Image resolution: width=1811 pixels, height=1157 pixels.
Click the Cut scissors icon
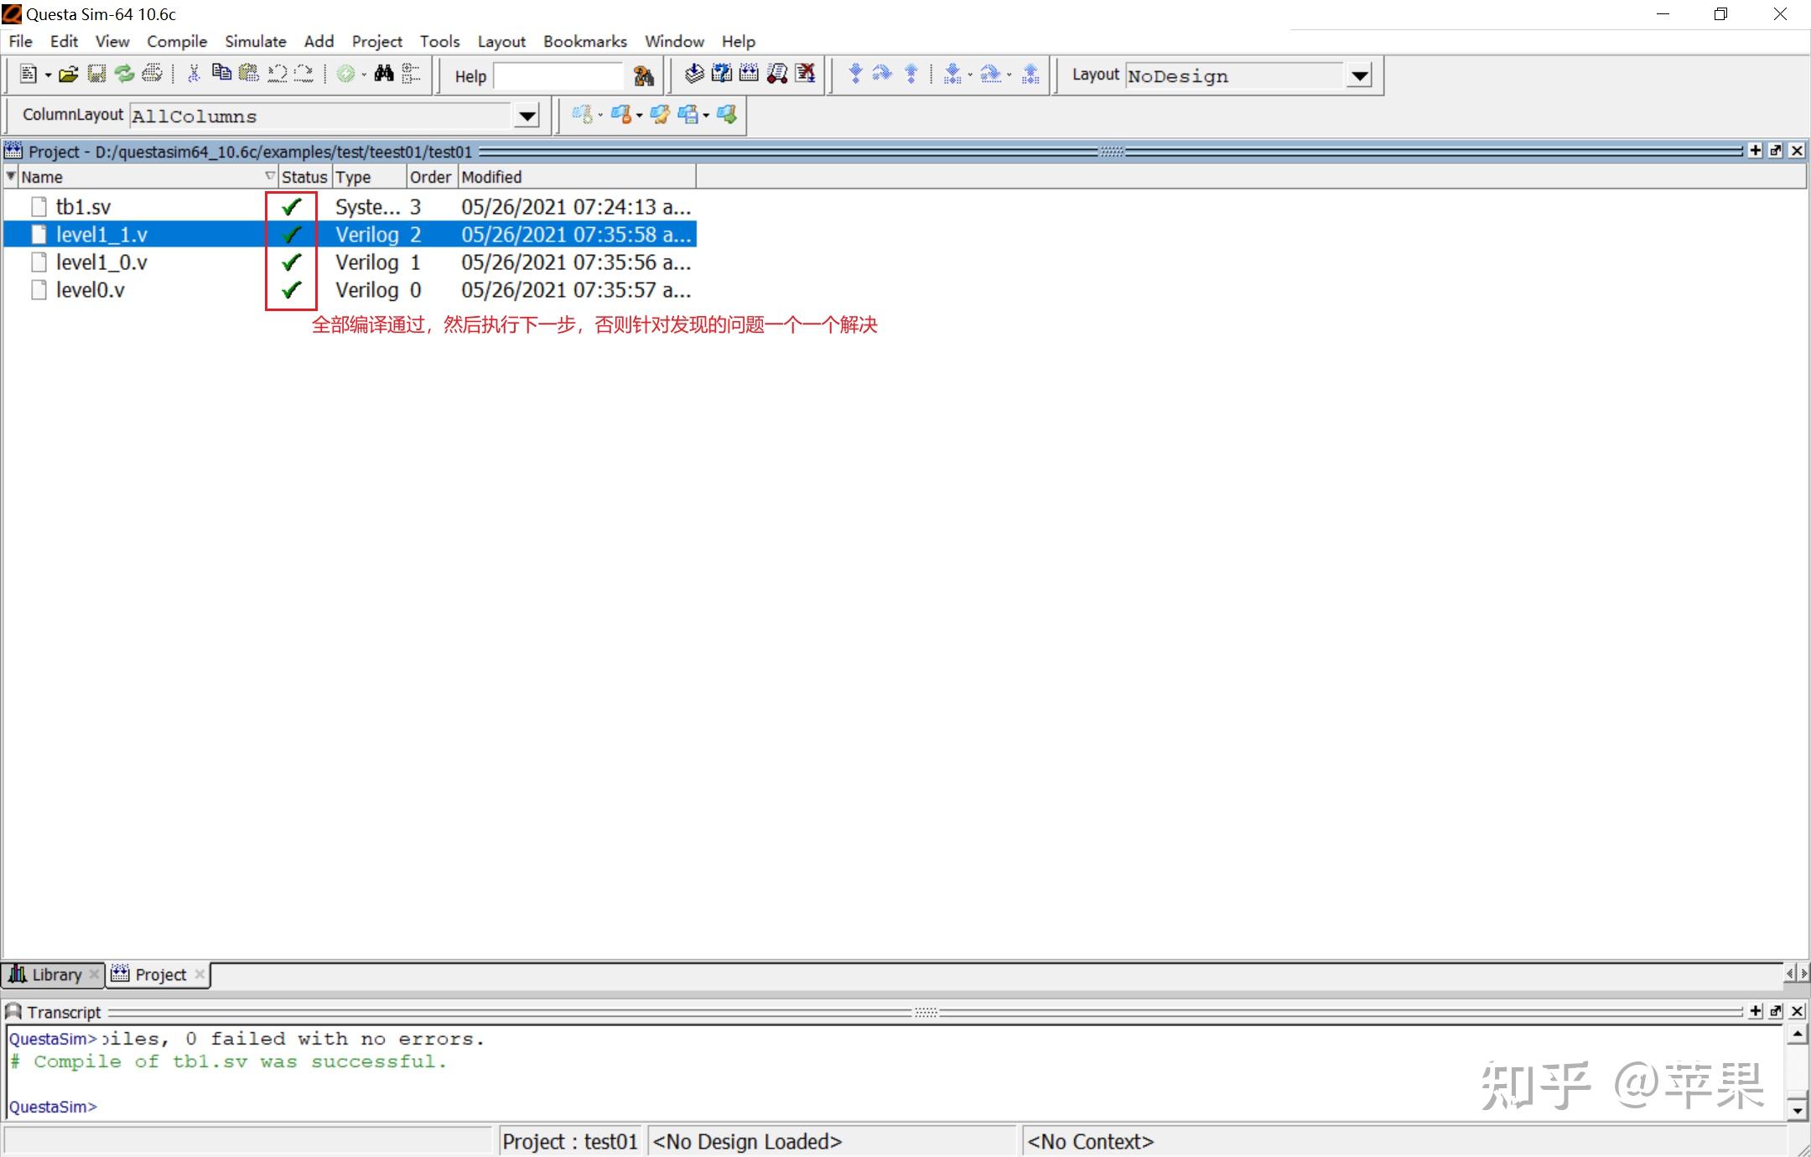coord(194,75)
